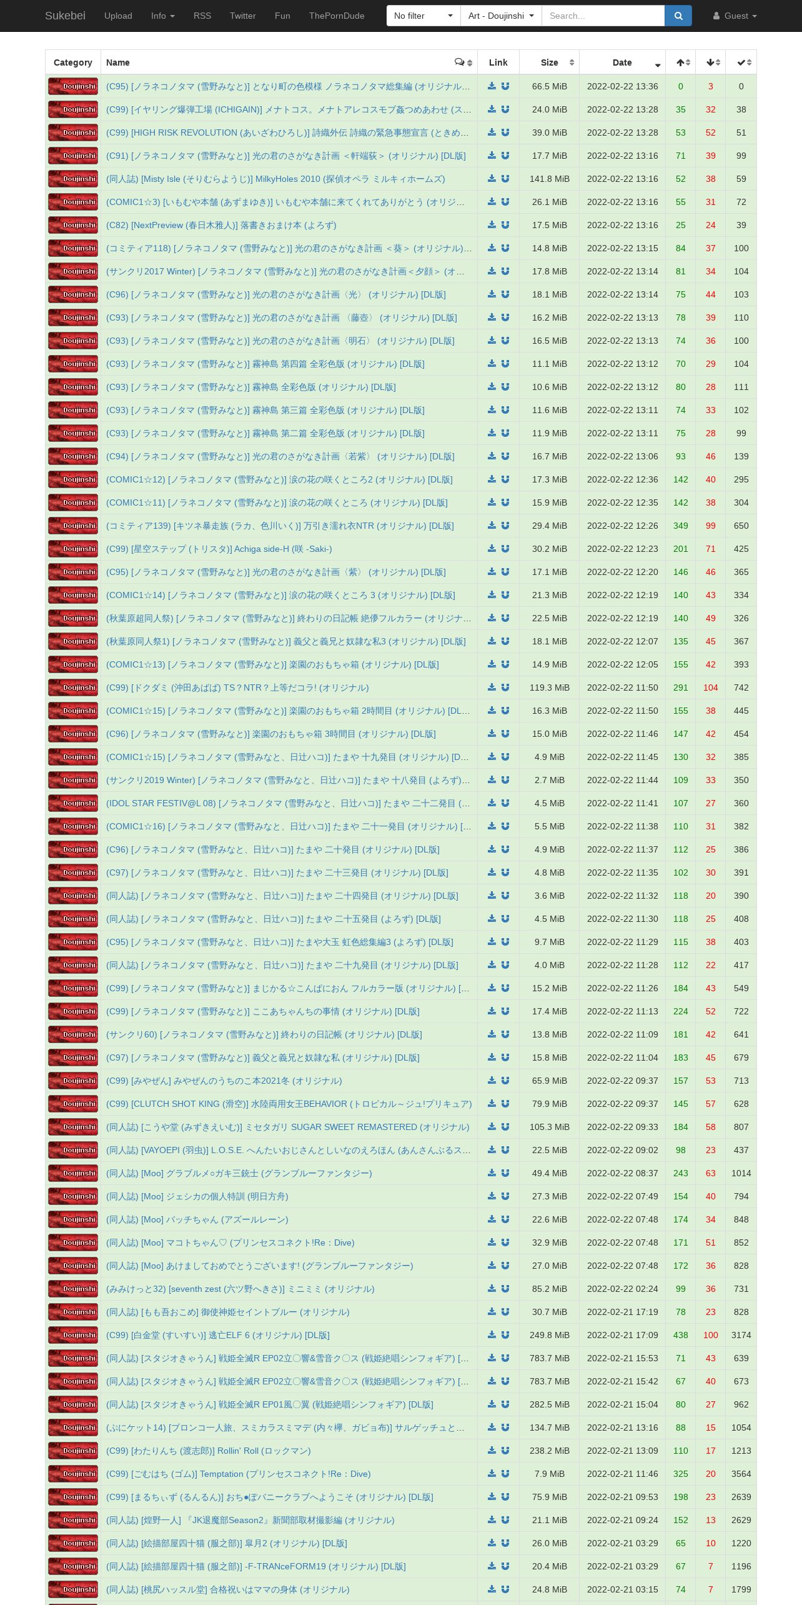Open magnet link for the 282.5 MiB entry
This screenshot has width=802, height=1605.
[505, 1404]
